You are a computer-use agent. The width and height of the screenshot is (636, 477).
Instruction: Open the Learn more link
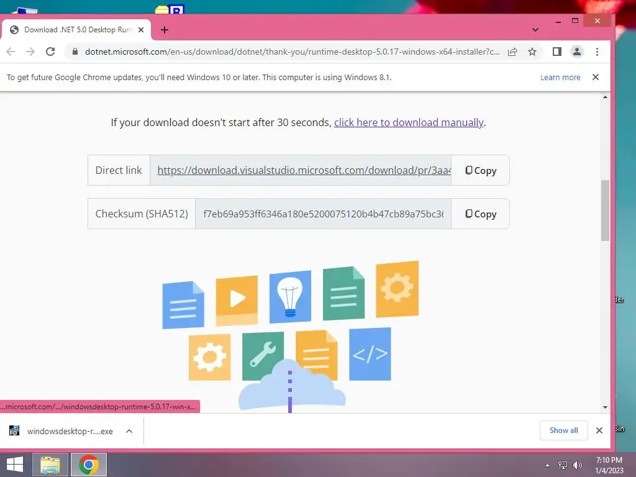560,77
